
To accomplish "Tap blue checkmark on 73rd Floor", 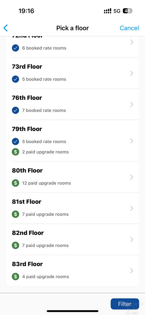I will click(x=15, y=79).
